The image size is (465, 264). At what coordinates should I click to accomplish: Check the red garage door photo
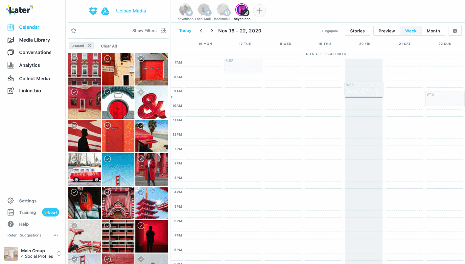[x=141, y=59]
